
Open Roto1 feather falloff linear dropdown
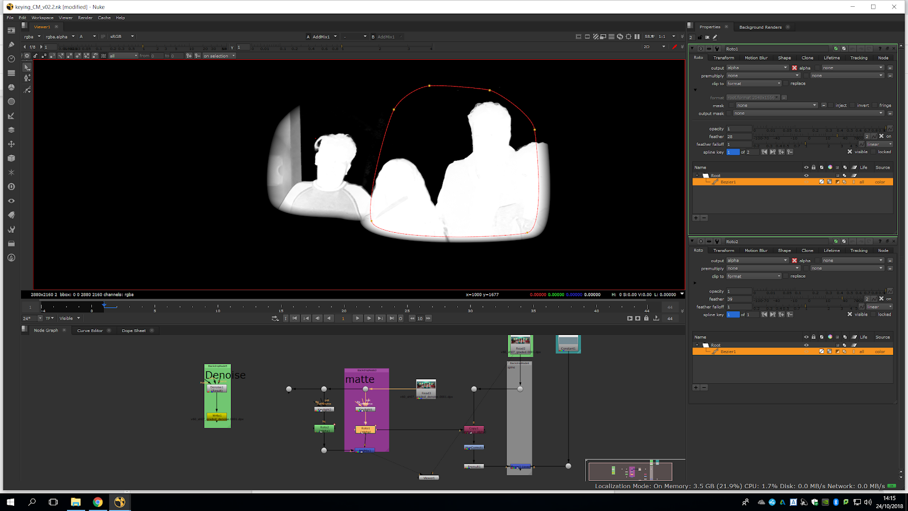click(879, 144)
